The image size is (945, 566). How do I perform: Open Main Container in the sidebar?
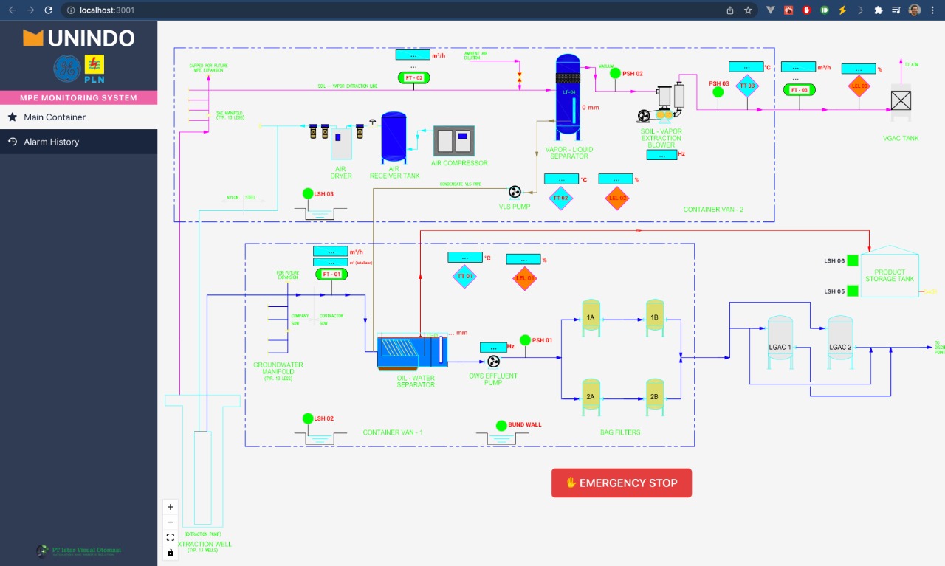pyautogui.click(x=55, y=117)
